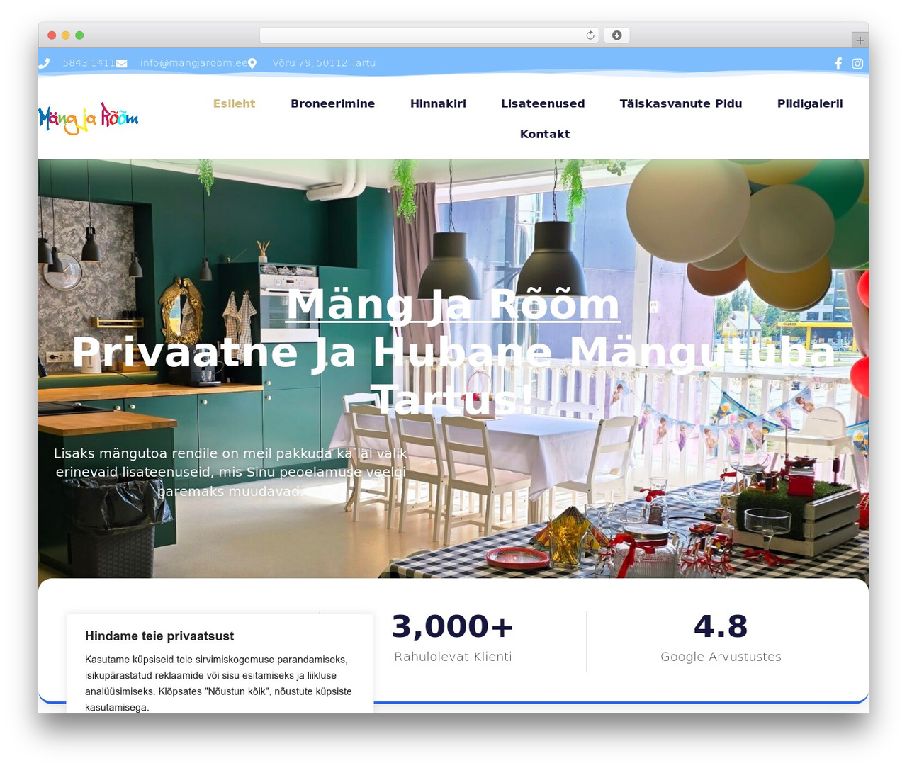This screenshot has height=768, width=907.
Task: Close the browser window with red button
Action: [x=52, y=35]
